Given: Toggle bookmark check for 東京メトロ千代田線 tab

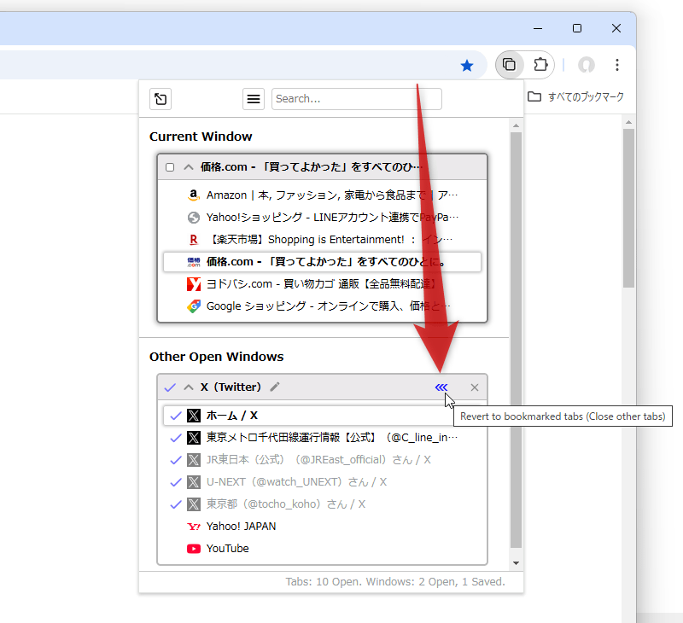Looking at the screenshot, I should (176, 438).
